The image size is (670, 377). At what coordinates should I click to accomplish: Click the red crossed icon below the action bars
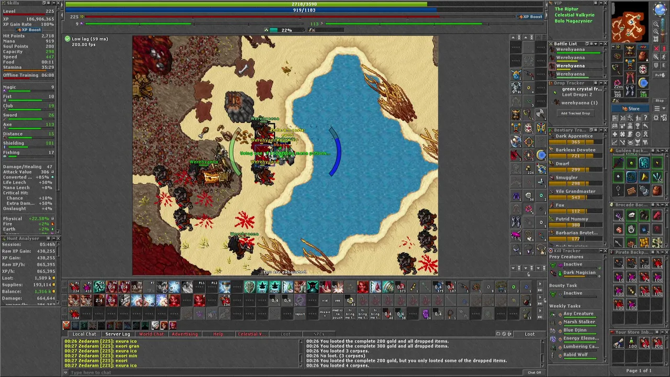click(x=66, y=326)
